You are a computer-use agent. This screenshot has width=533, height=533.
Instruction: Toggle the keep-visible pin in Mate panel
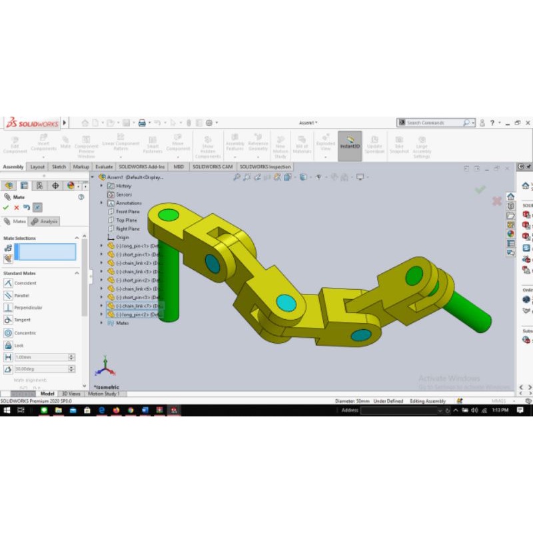coord(37,207)
